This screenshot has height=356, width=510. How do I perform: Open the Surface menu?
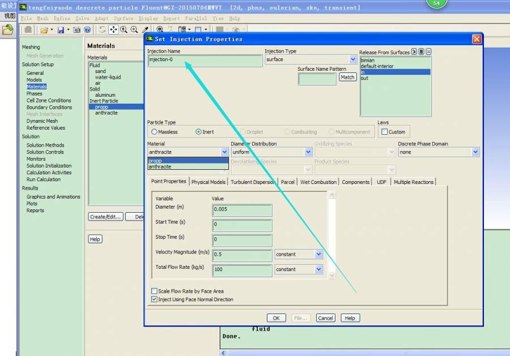point(124,19)
